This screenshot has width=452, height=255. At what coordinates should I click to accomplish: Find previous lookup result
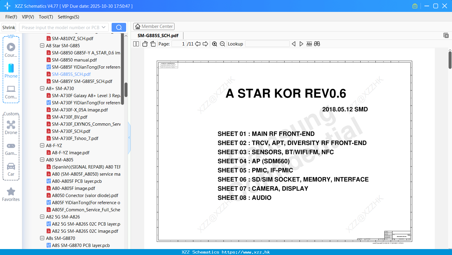294,44
